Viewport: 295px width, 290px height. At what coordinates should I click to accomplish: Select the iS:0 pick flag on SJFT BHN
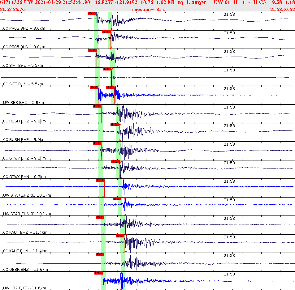(107, 68)
